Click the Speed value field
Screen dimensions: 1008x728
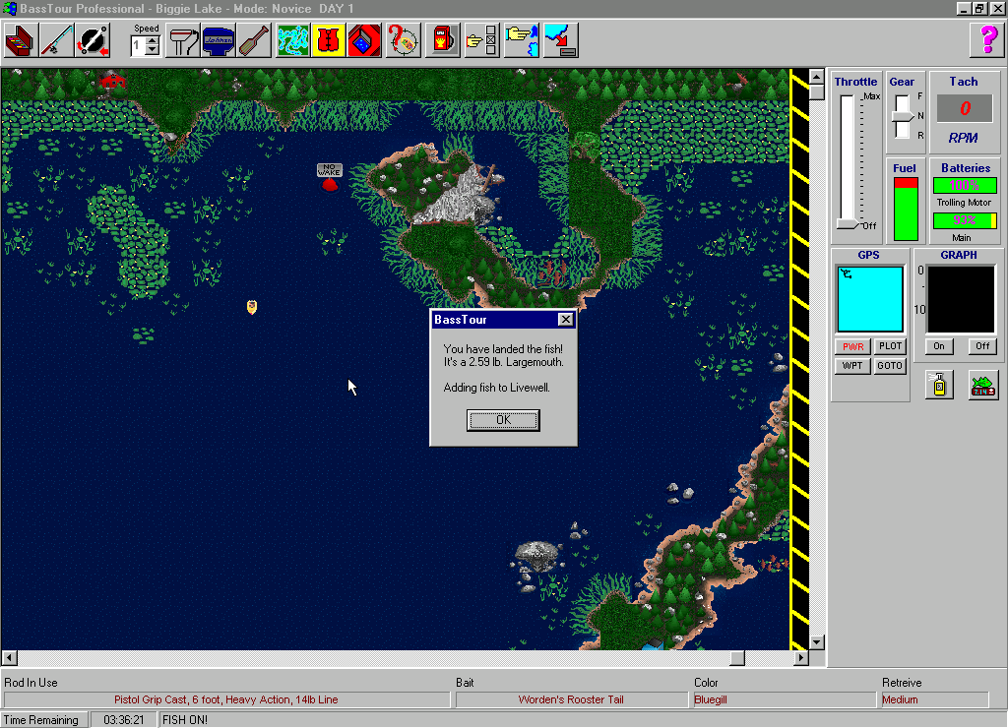138,46
